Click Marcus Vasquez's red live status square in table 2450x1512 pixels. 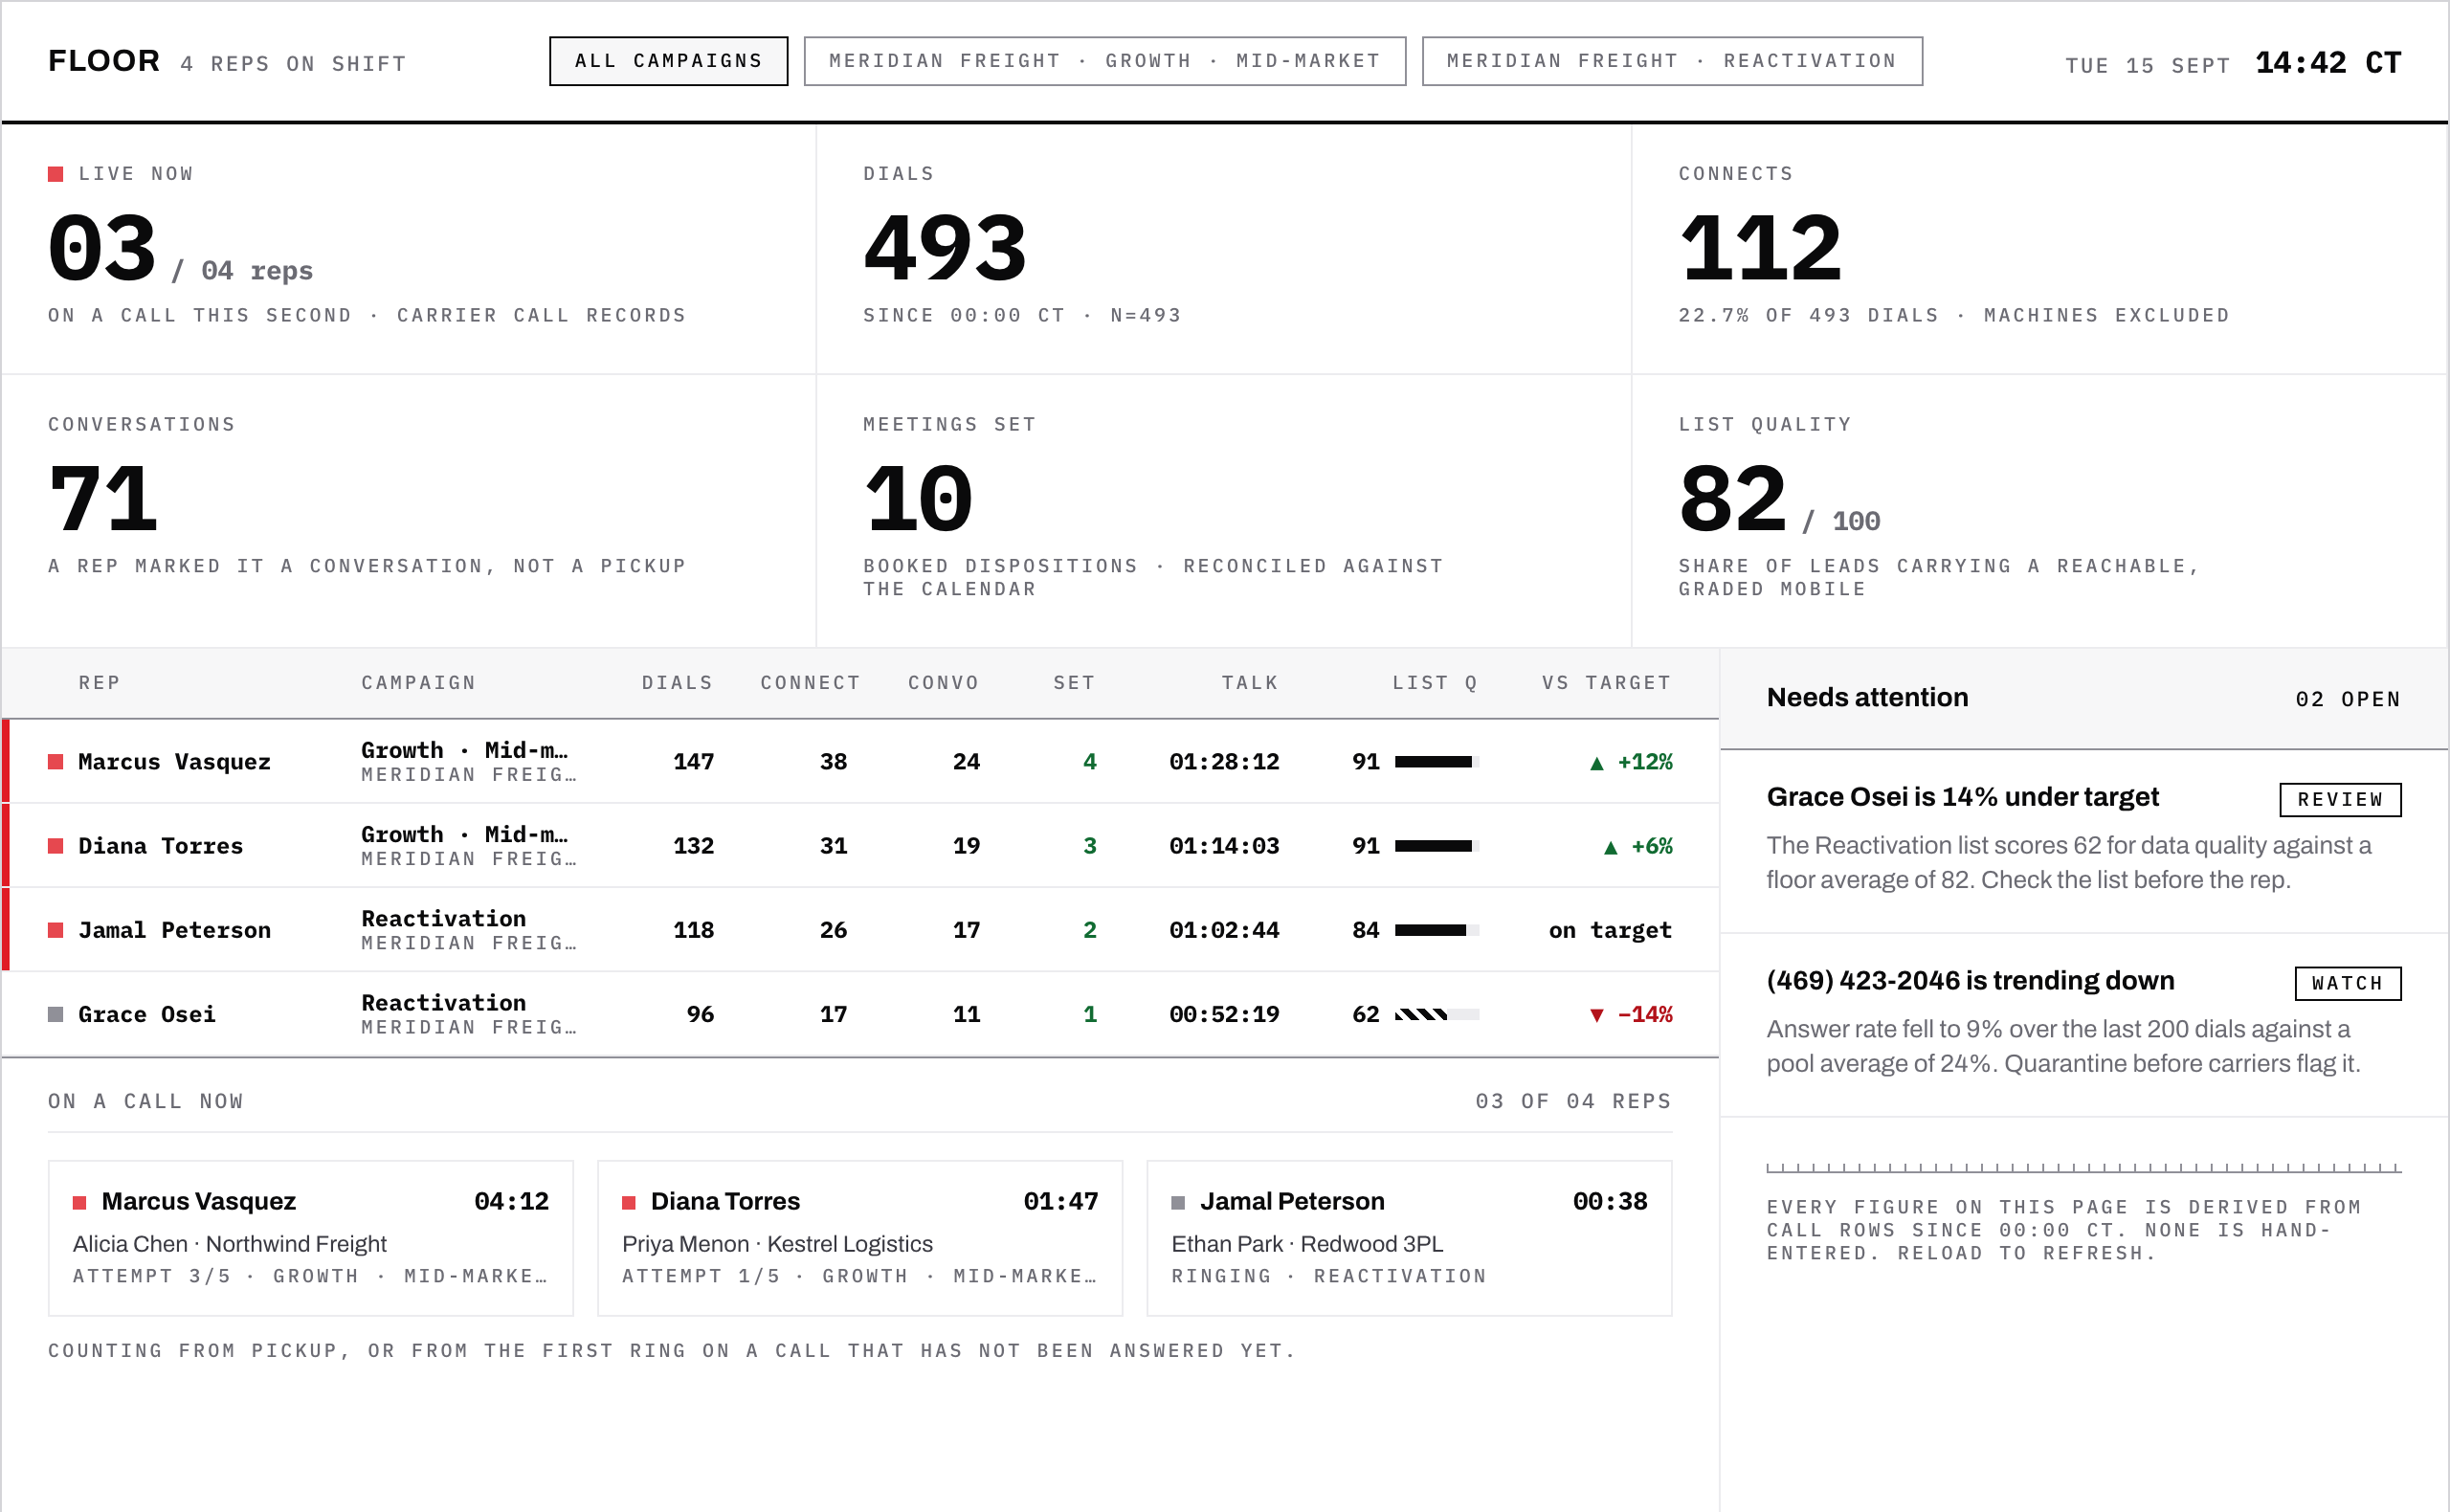coord(56,762)
